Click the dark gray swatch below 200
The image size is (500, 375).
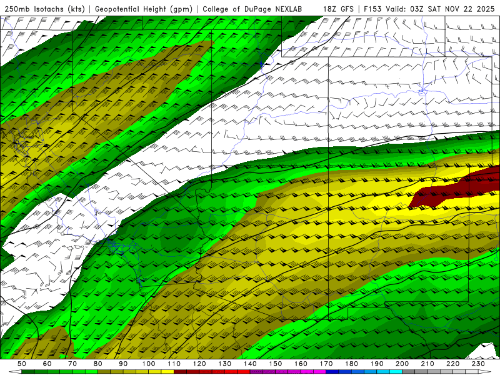click(409, 372)
